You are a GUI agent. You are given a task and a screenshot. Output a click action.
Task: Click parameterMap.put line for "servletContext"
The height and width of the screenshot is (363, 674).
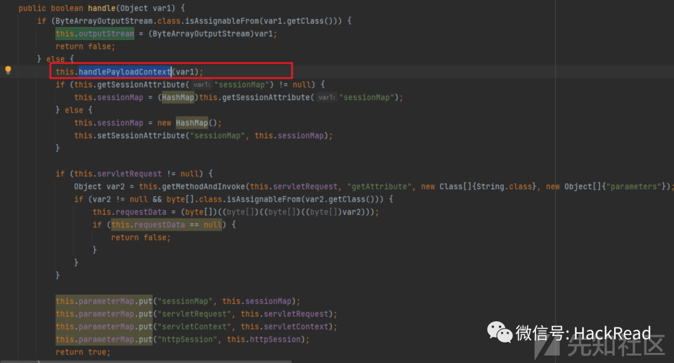(x=197, y=327)
